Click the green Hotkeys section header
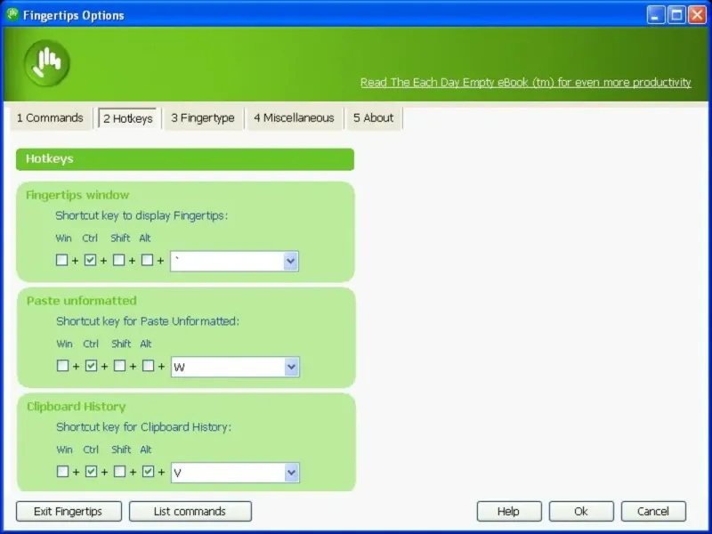This screenshot has height=534, width=712. click(185, 159)
